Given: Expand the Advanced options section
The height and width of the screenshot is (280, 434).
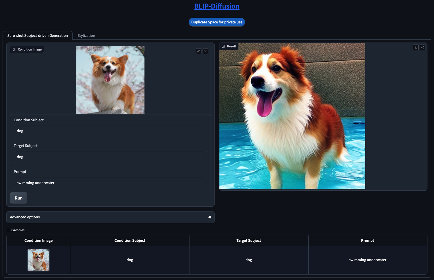Looking at the screenshot, I should click(110, 217).
